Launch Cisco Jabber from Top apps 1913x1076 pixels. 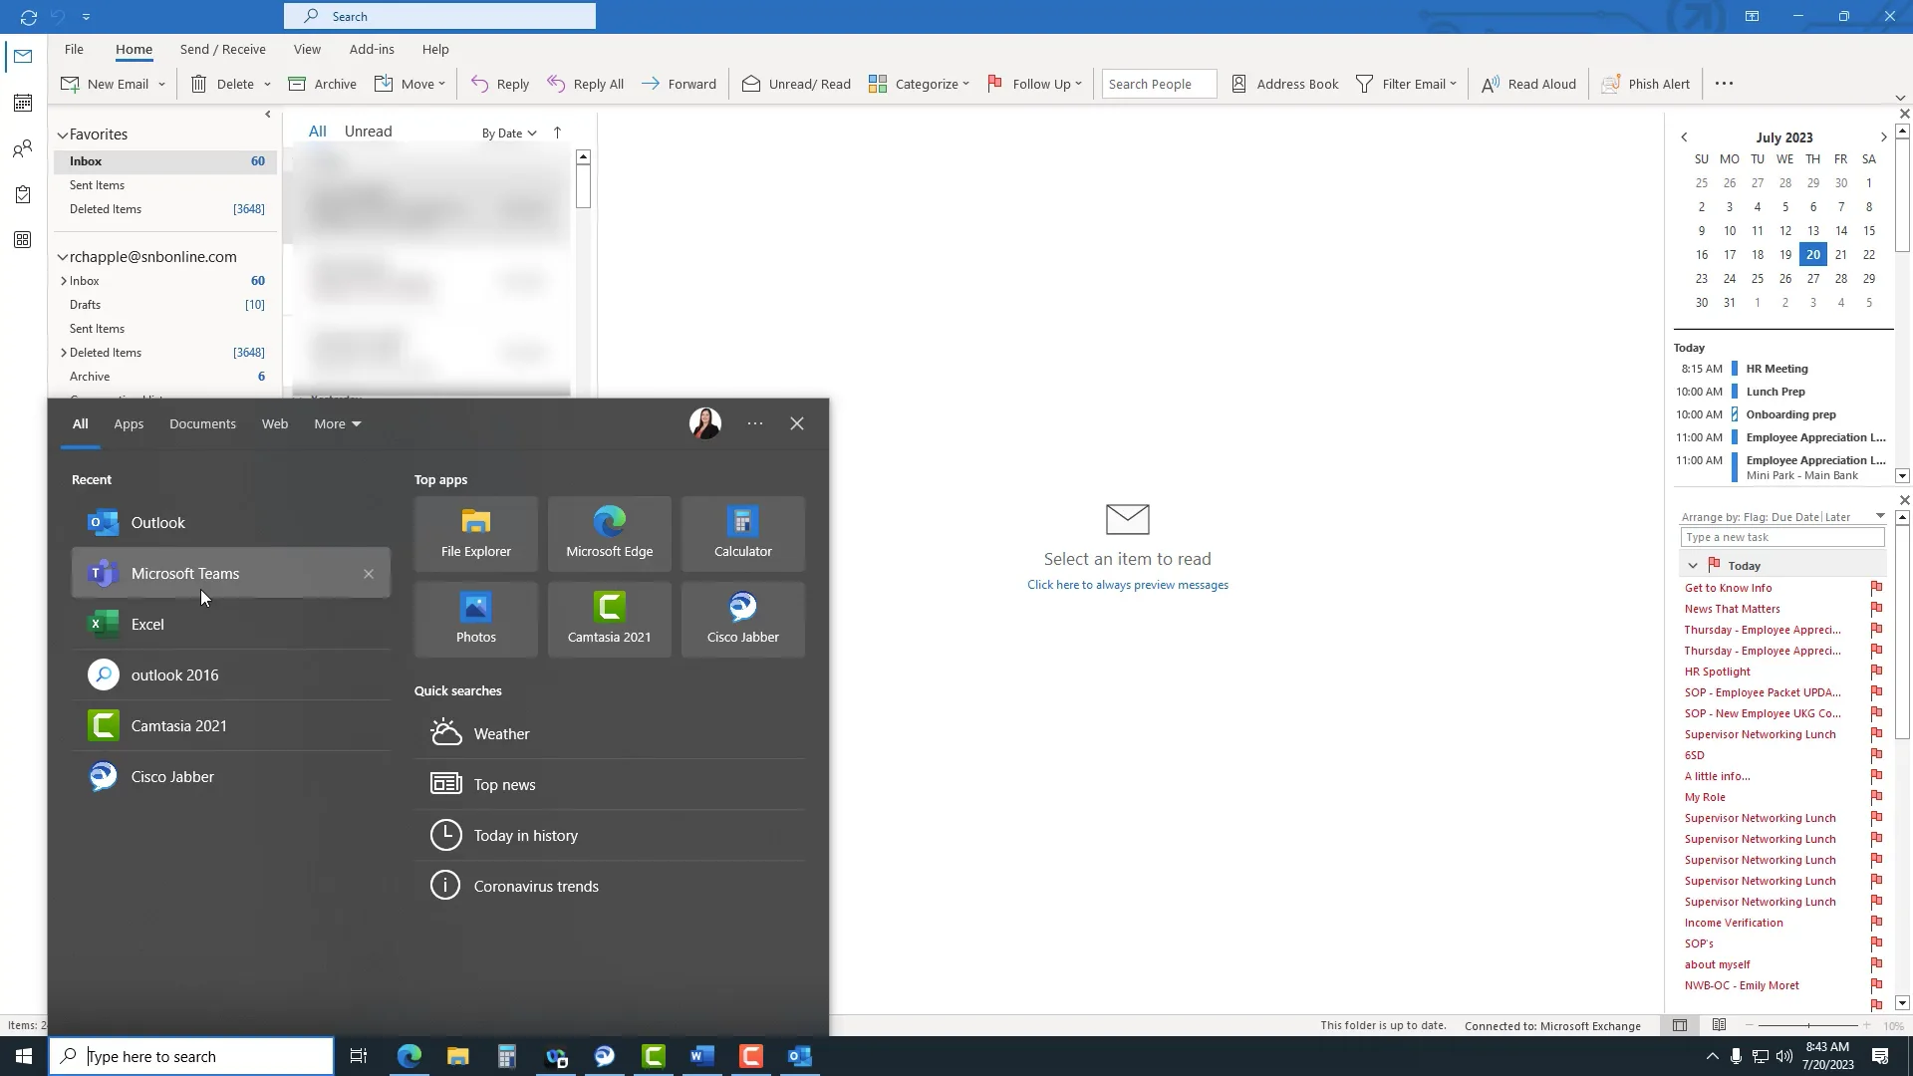pyautogui.click(x=742, y=619)
